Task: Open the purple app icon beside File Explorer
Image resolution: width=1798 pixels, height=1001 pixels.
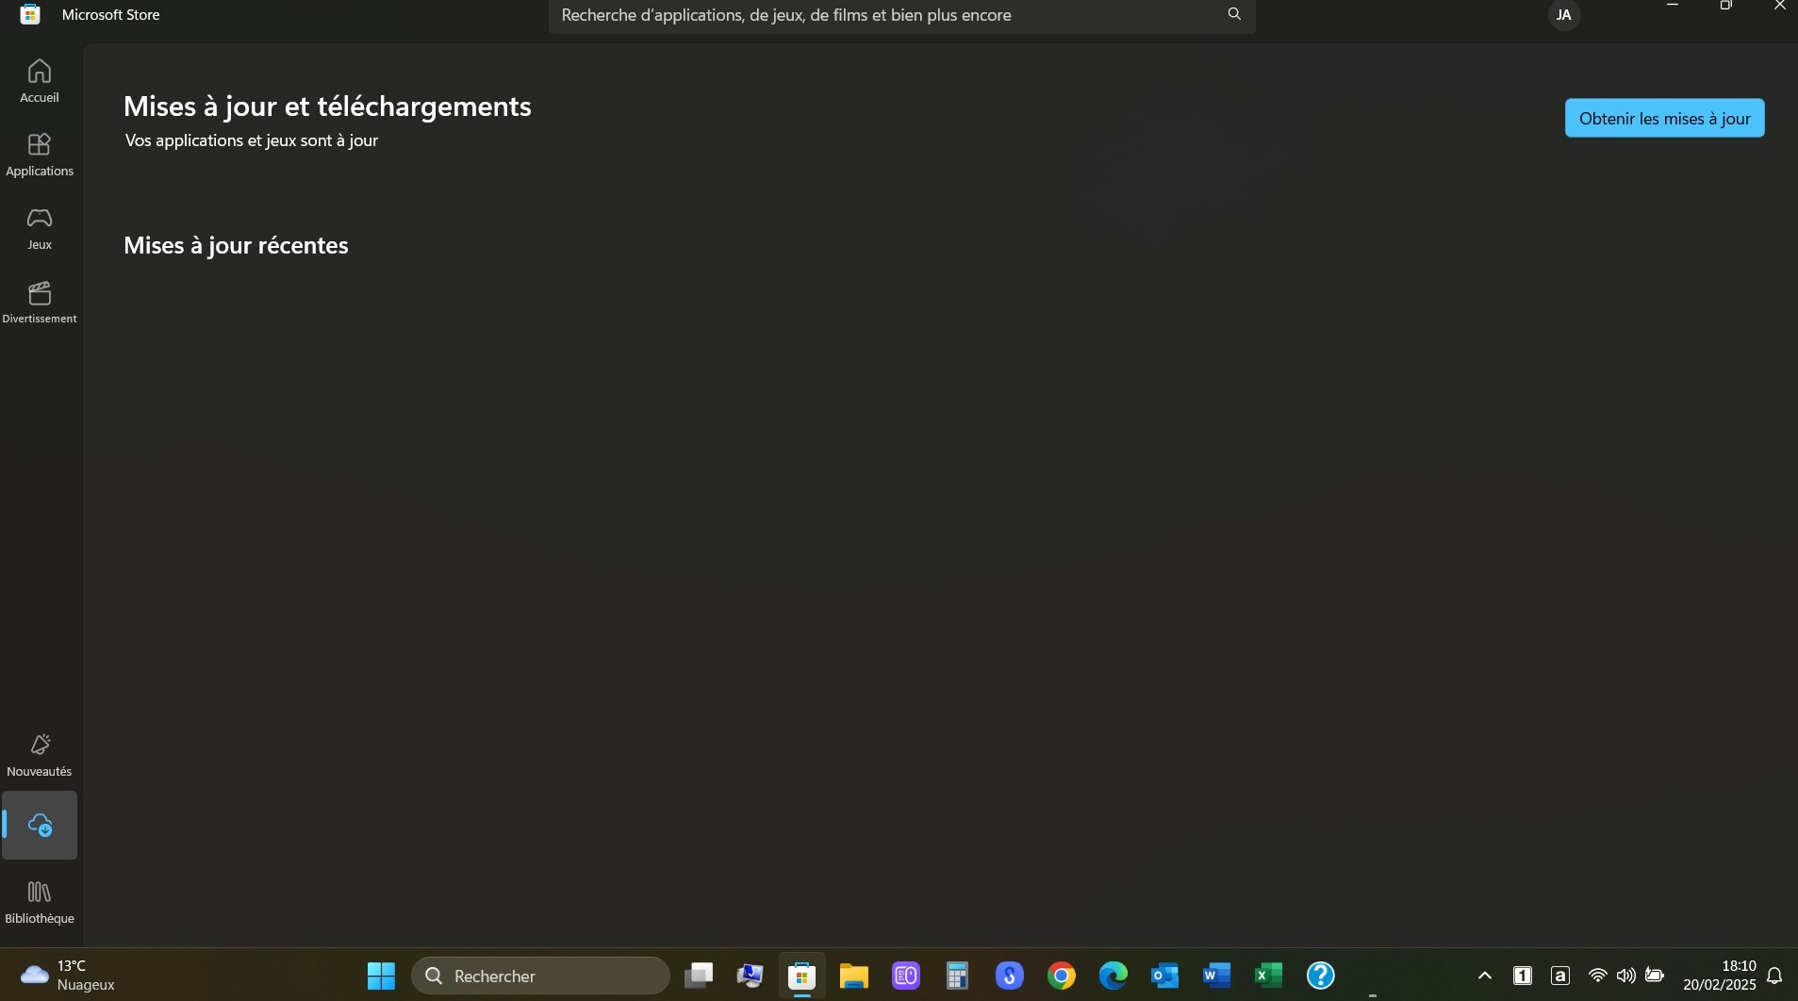Action: [x=906, y=976]
